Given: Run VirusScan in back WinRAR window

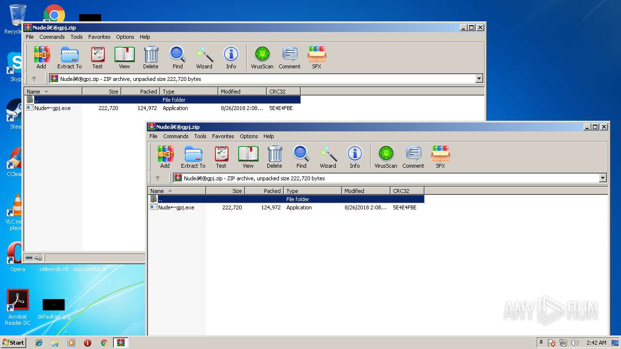Looking at the screenshot, I should (262, 57).
